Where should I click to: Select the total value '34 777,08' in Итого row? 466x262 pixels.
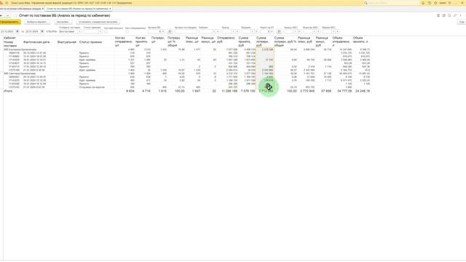pyautogui.click(x=344, y=91)
